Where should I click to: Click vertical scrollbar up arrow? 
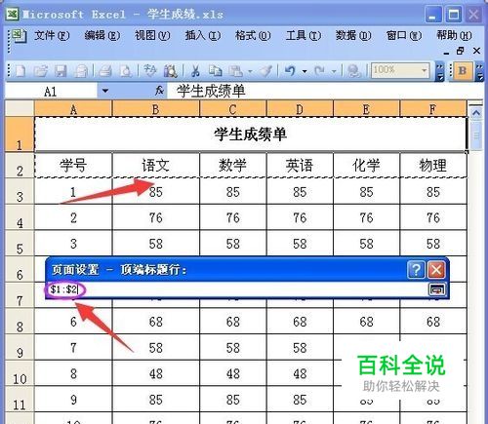coord(476,113)
